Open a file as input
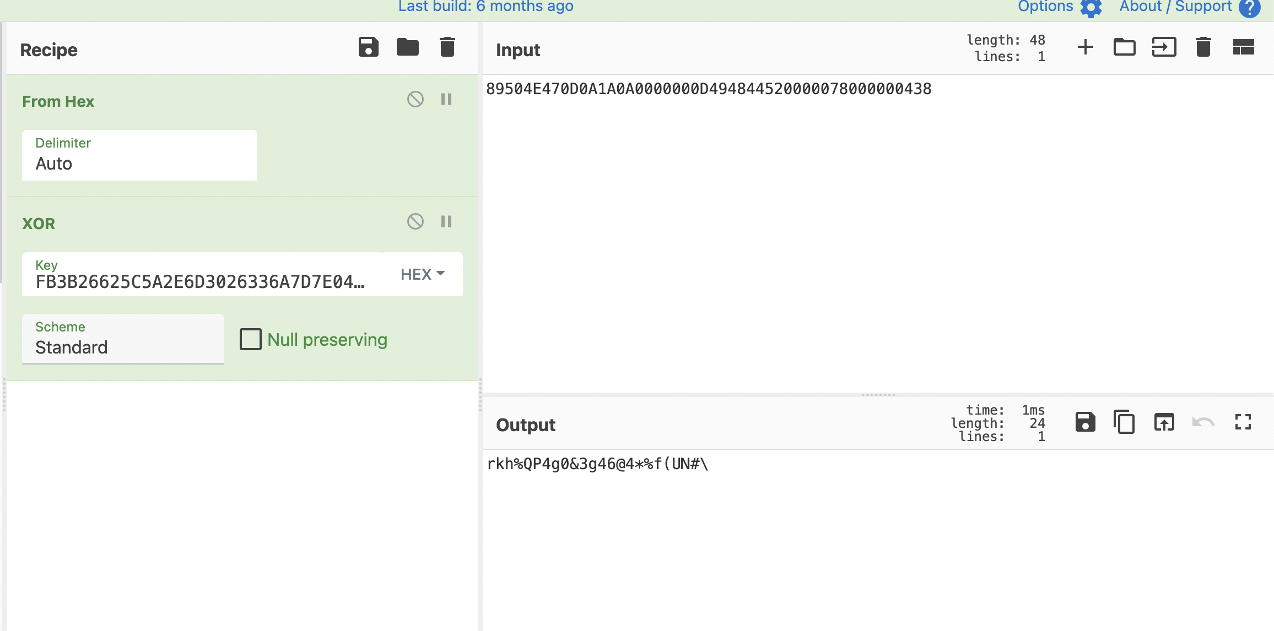Viewport: 1274px width, 631px height. coord(1164,47)
